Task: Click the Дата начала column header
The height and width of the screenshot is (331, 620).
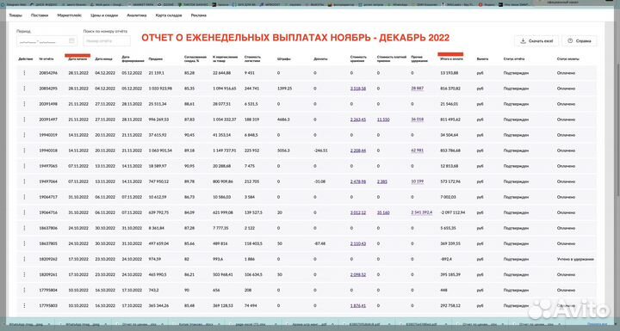Action: [x=77, y=58]
